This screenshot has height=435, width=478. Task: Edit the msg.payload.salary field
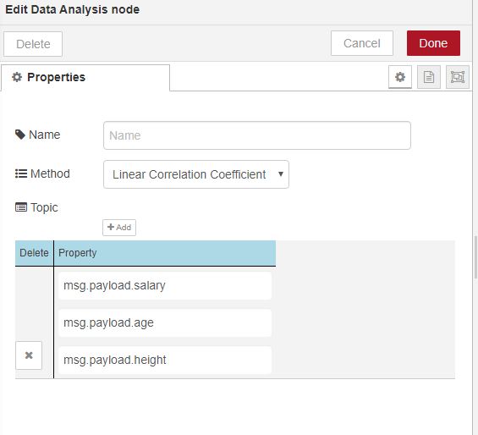click(165, 285)
